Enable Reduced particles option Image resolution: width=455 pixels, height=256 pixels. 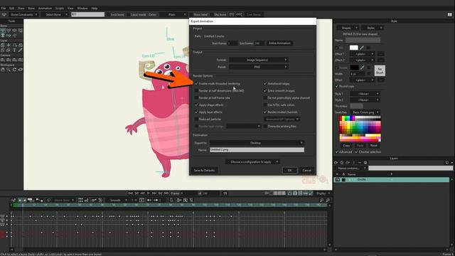point(196,119)
